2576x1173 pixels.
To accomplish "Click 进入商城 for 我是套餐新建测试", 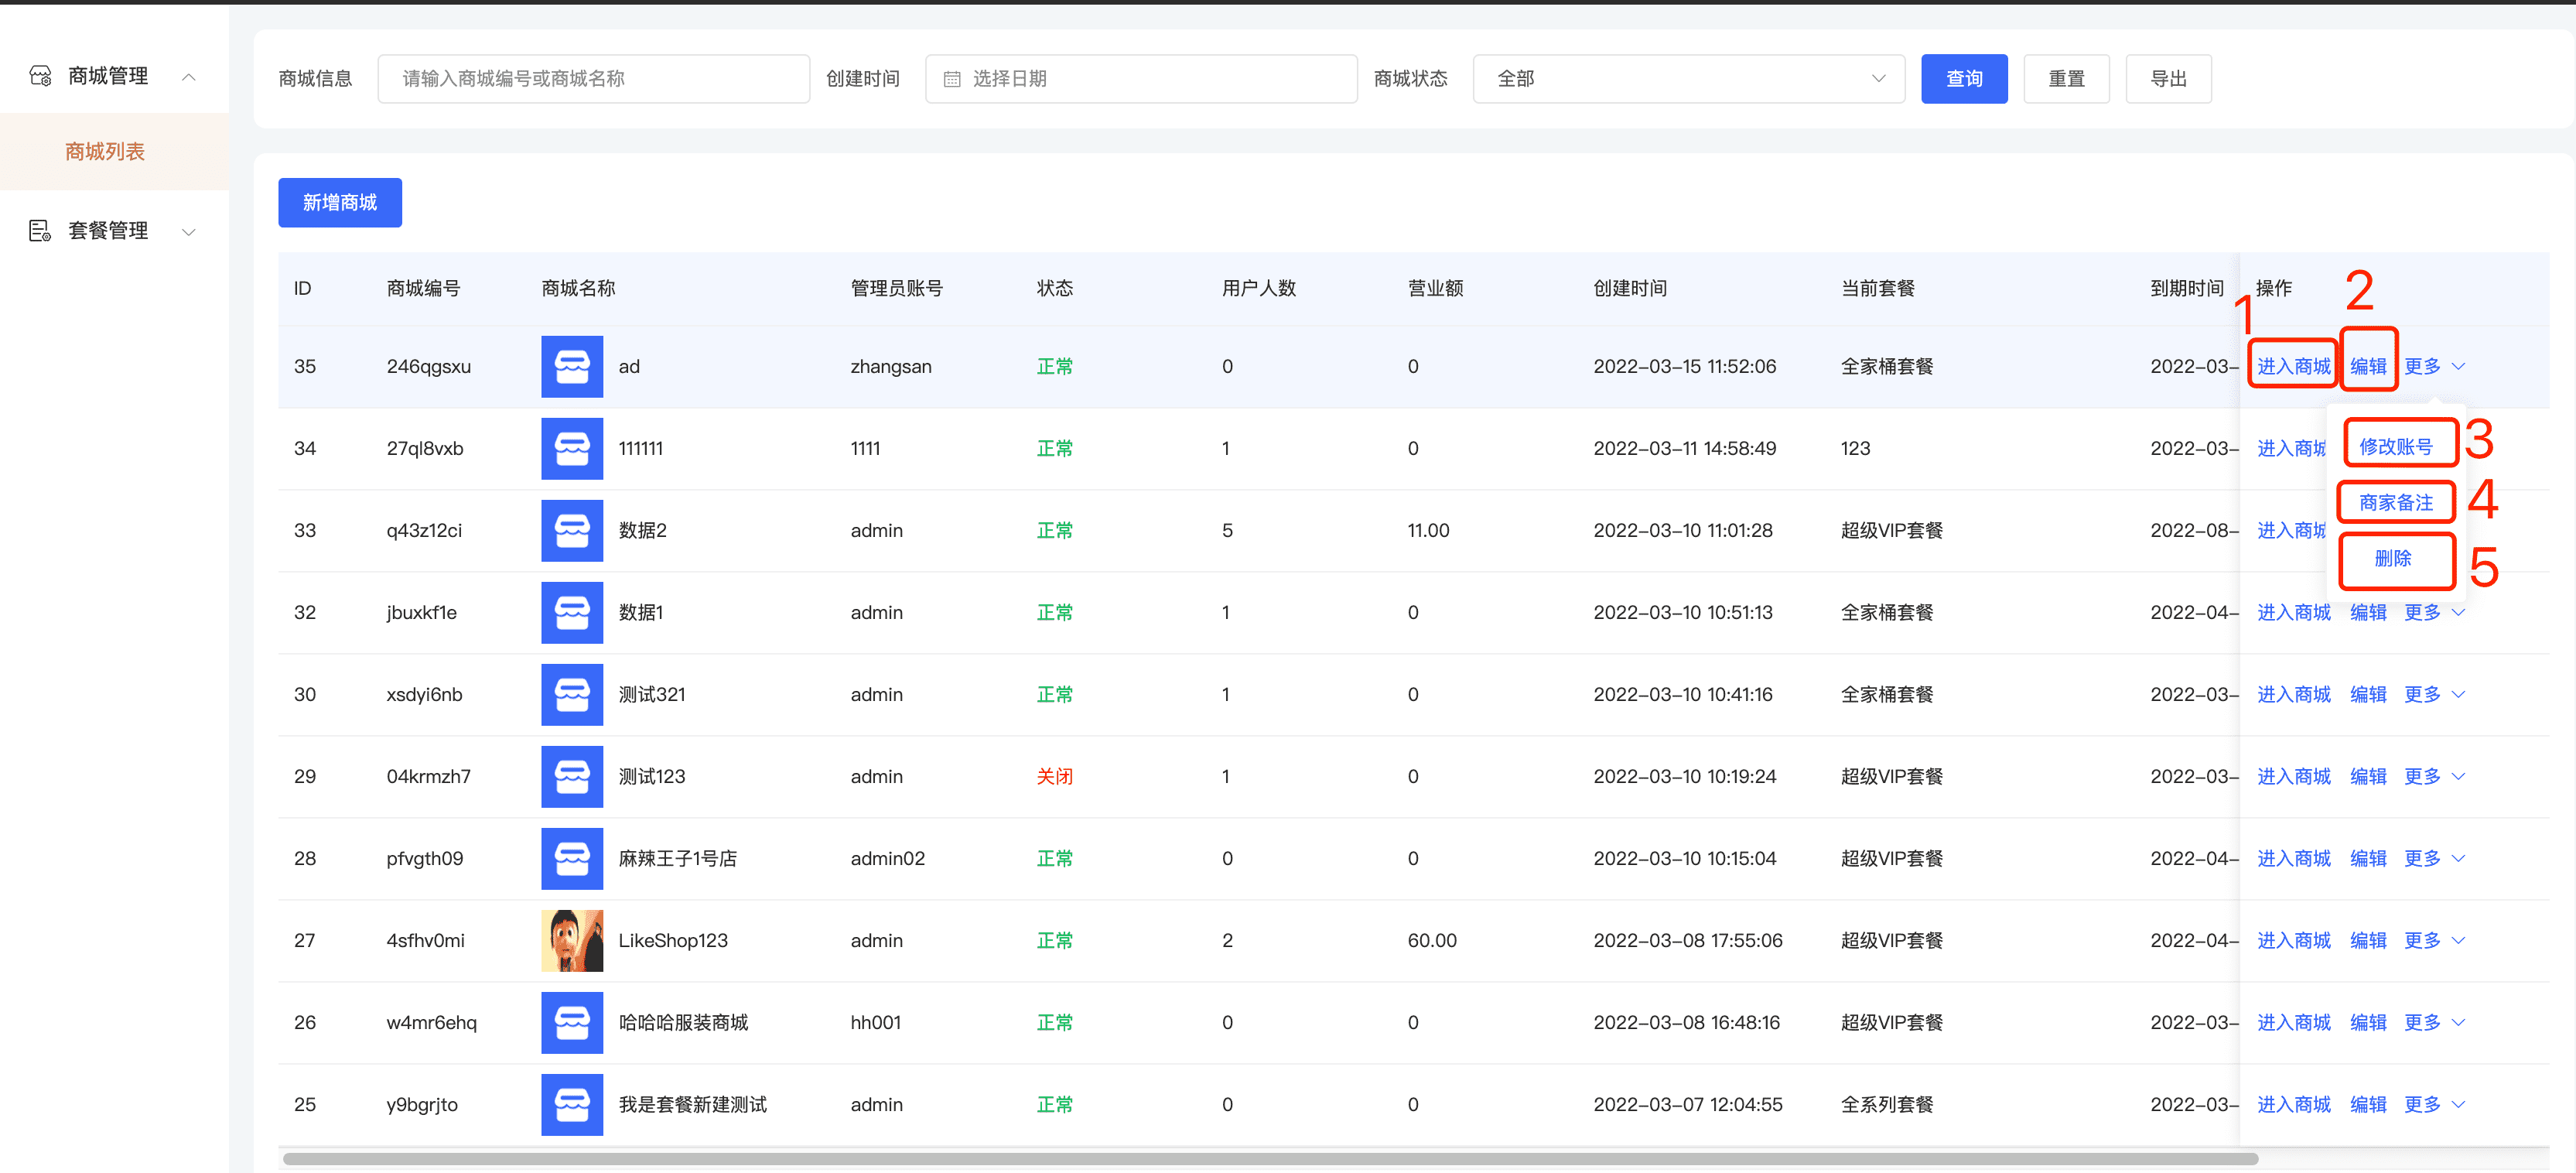I will 2293,1104.
